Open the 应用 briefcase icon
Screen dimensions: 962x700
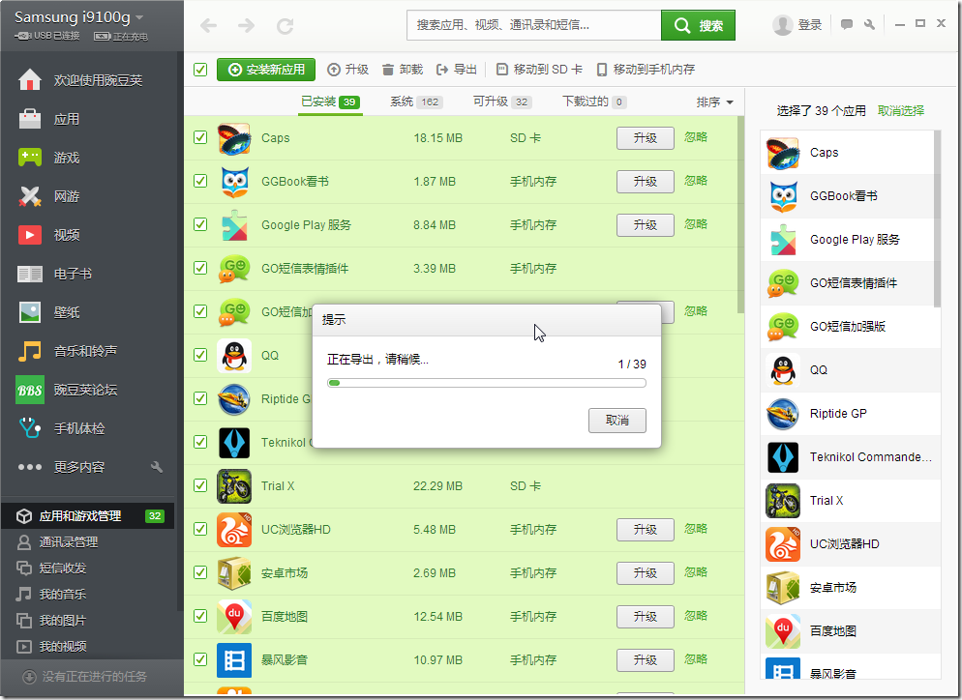[29, 119]
